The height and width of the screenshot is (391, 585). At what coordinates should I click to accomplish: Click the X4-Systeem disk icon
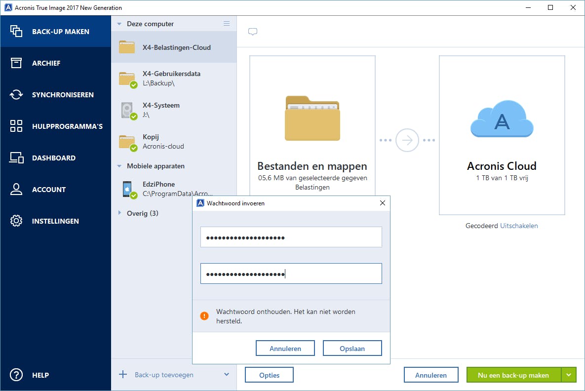pyautogui.click(x=129, y=111)
